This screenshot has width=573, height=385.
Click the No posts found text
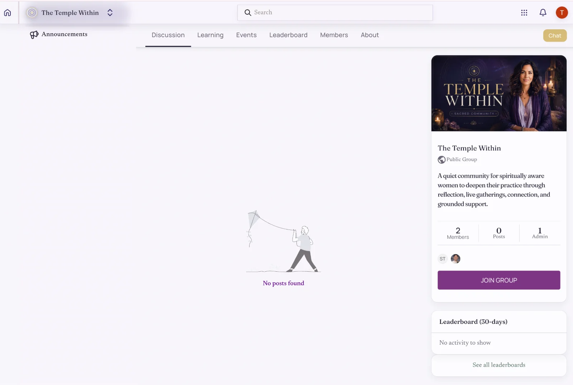283,283
